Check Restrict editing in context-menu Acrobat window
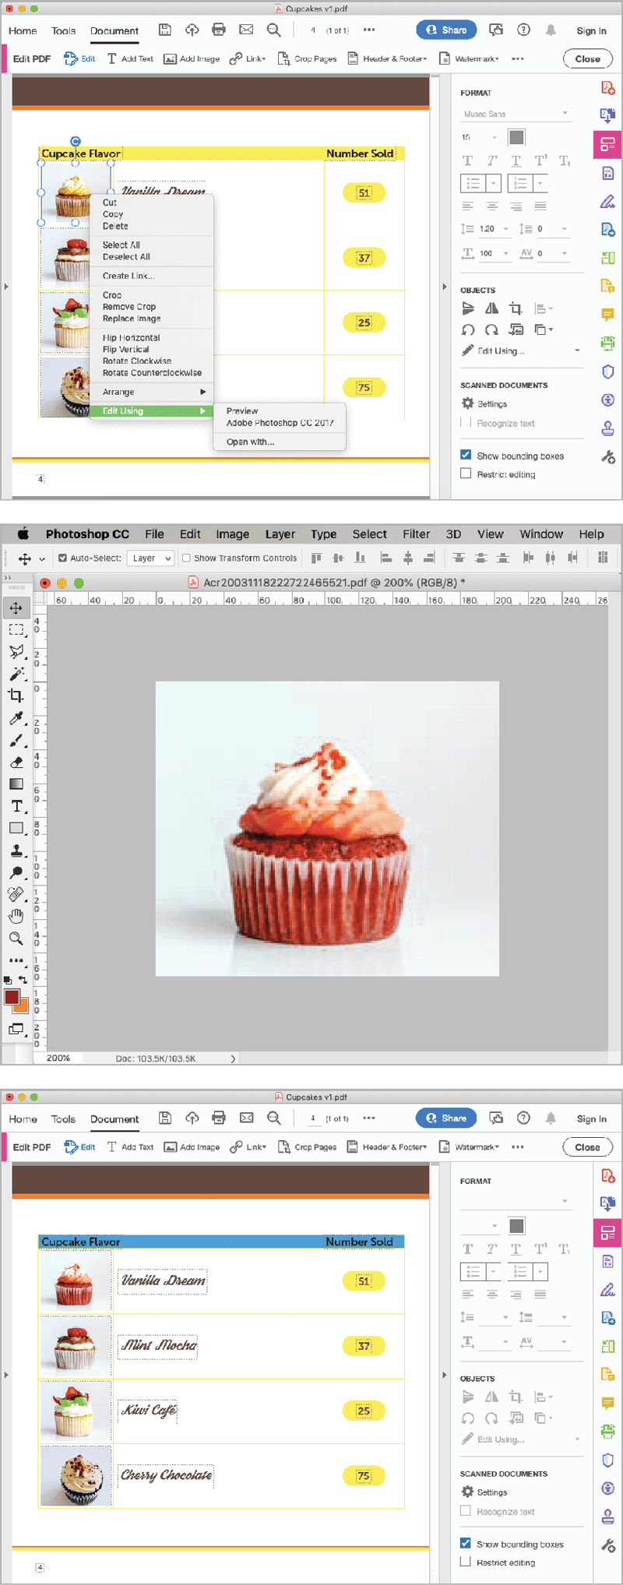This screenshot has height=1585, width=623. (x=466, y=474)
